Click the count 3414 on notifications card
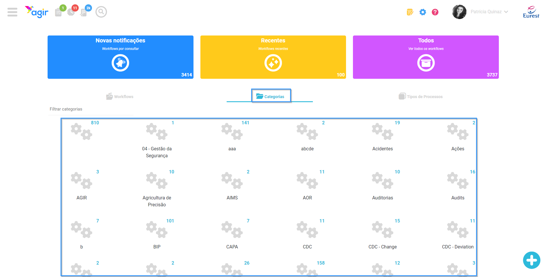Screen dimensions: 547x277 coord(187,75)
